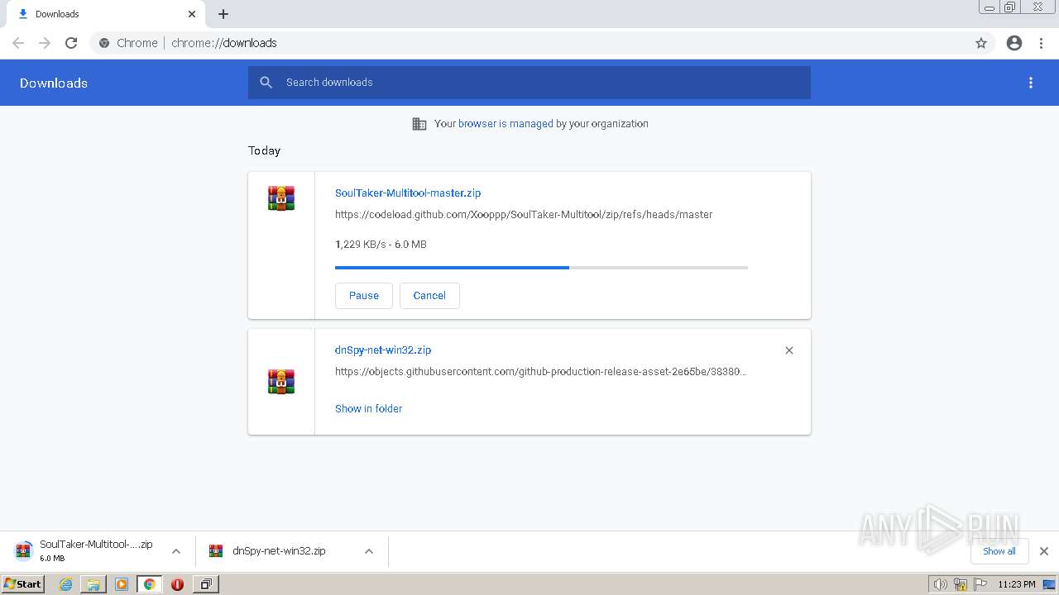This screenshot has width=1059, height=595.
Task: Click the Action Center flag tray icon
Action: [x=980, y=584]
